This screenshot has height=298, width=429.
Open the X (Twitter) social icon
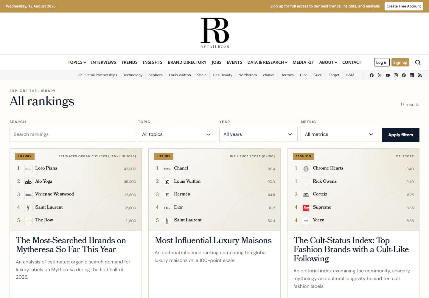point(380,75)
